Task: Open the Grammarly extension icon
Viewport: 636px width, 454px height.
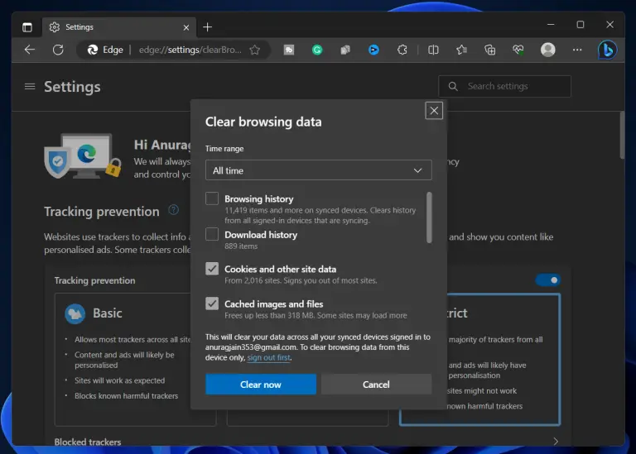Action: pyautogui.click(x=317, y=50)
